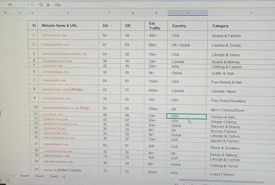Click the magnifier icon in formula bar

[41, 5]
